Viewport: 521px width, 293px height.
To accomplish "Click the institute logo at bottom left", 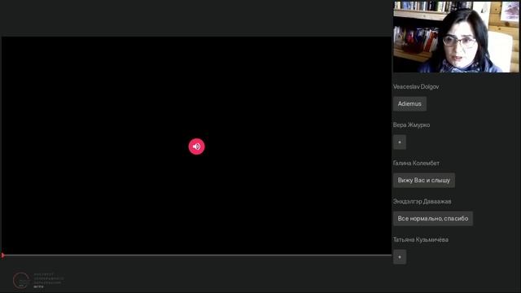I will [38, 280].
